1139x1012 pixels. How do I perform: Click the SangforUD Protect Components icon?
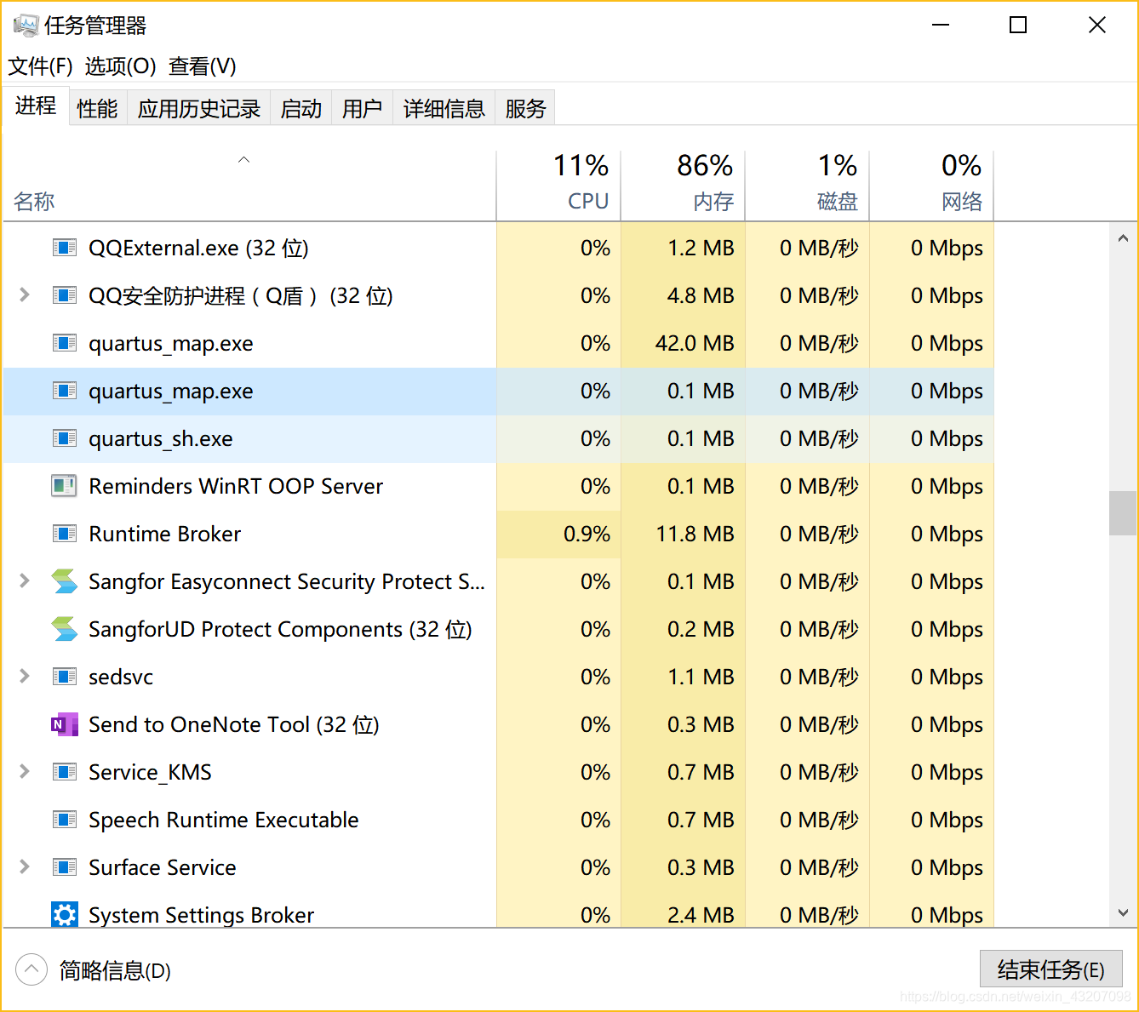tap(65, 629)
